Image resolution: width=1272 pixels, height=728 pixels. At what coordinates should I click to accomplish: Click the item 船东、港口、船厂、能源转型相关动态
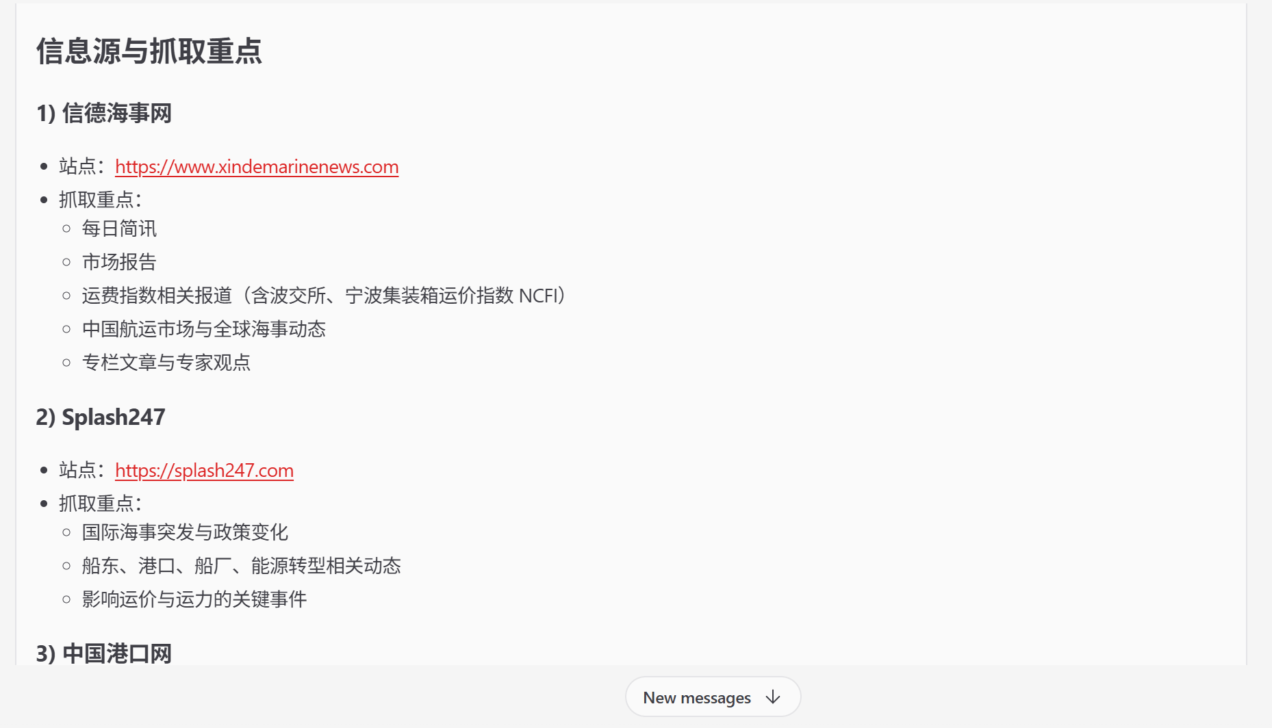(x=242, y=565)
